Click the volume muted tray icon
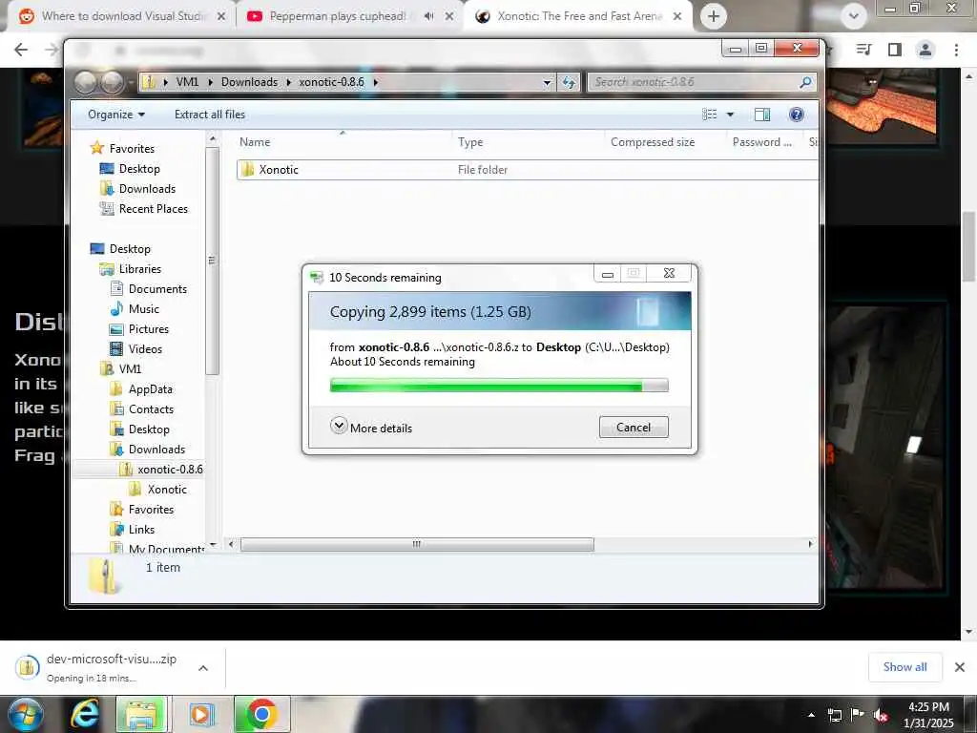Screen dimensions: 977x733 coord(881,715)
